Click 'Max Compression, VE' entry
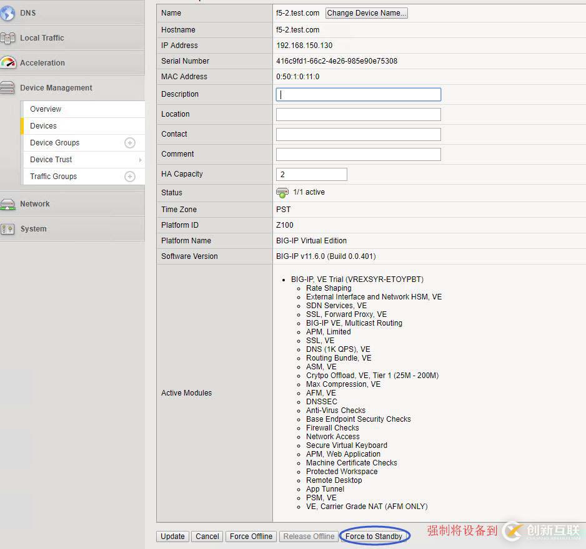This screenshot has width=586, height=549. (343, 384)
